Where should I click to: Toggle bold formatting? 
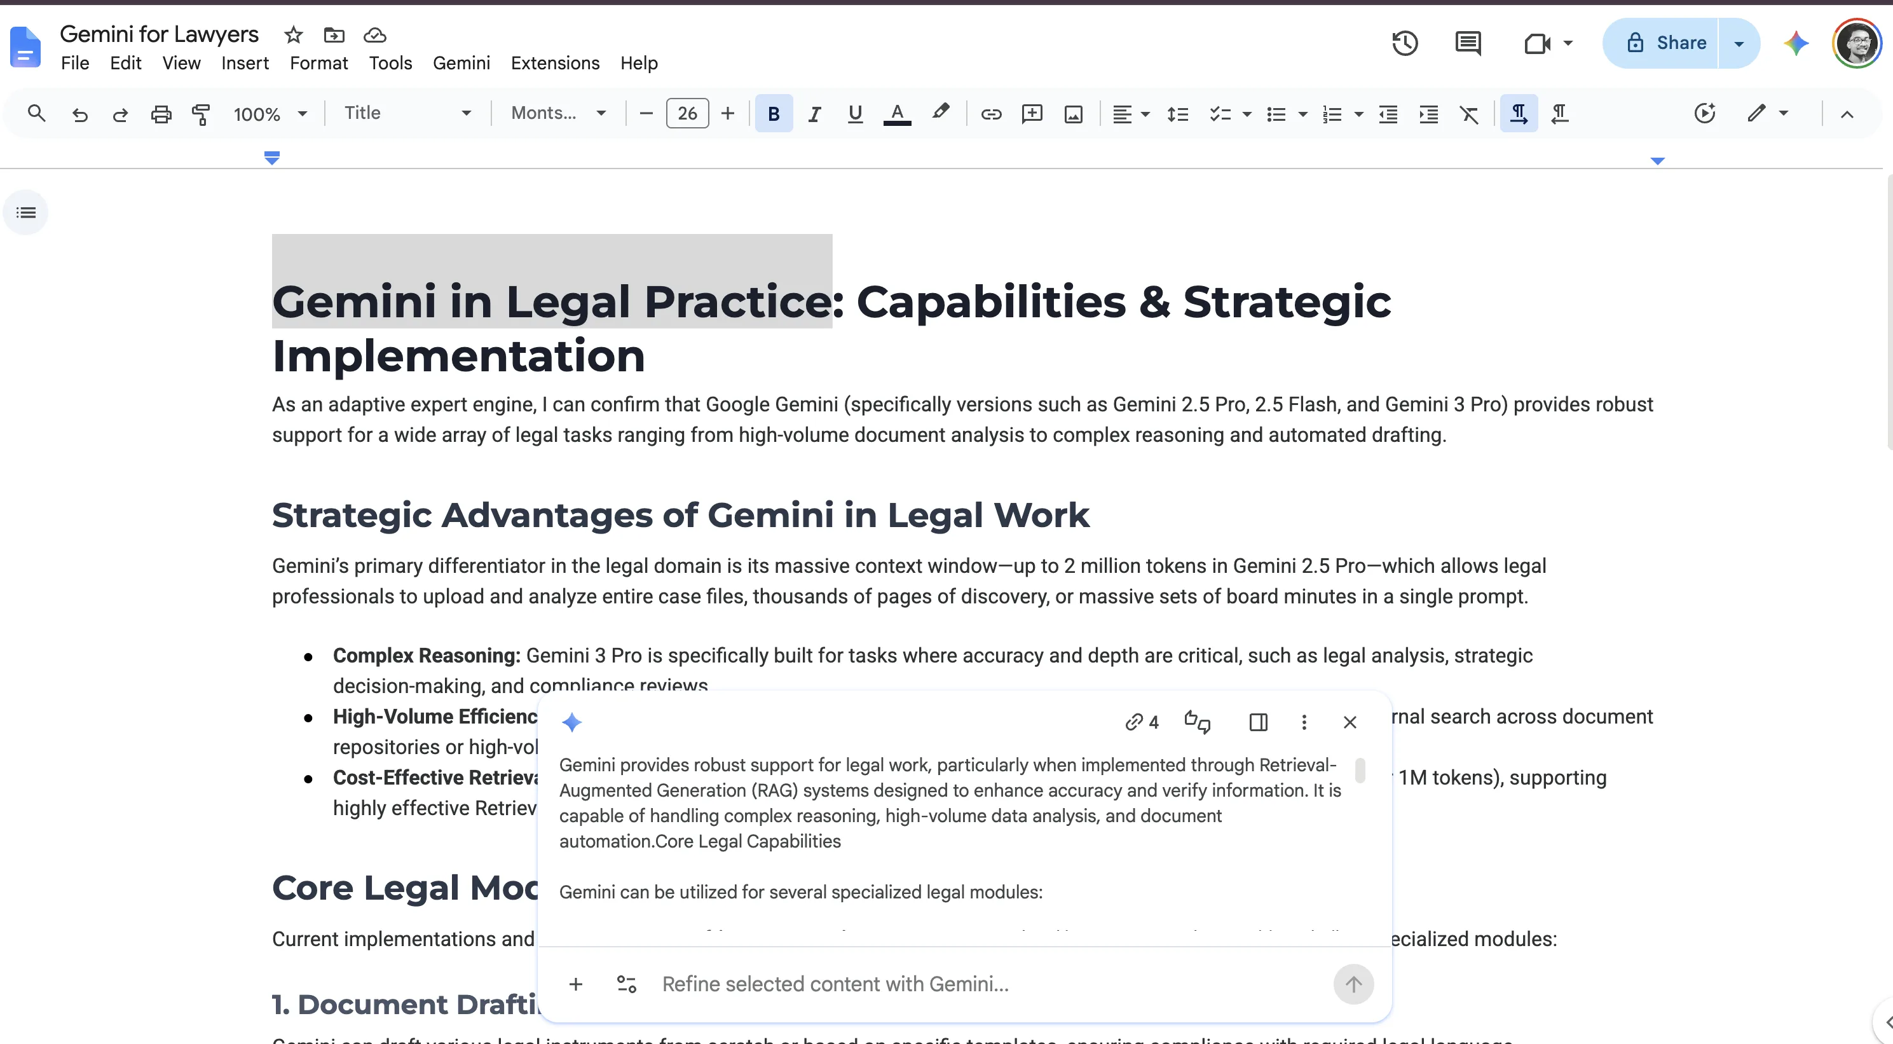point(773,113)
